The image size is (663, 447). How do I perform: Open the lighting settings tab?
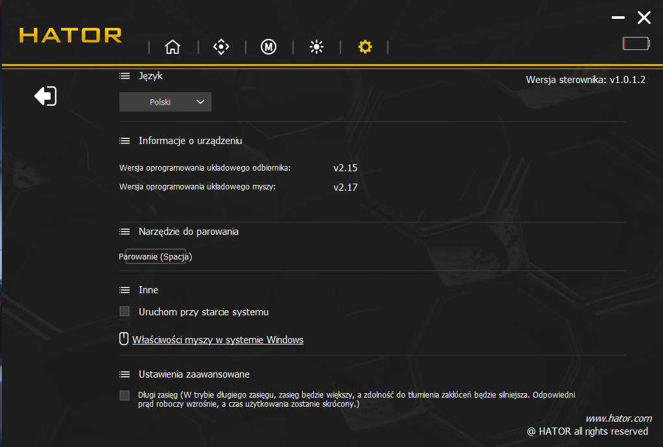(x=317, y=47)
